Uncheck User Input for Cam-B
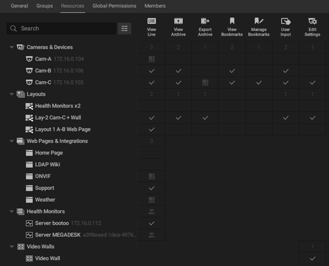 coord(286,71)
